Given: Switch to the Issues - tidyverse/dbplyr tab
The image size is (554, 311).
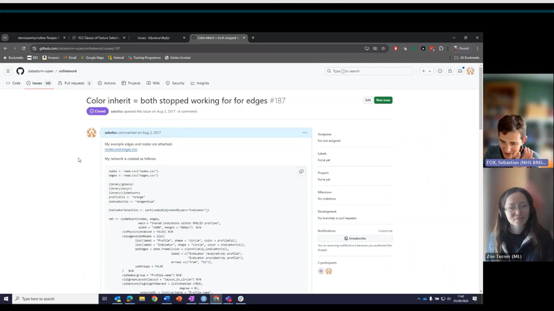Looking at the screenshot, I should point(154,38).
